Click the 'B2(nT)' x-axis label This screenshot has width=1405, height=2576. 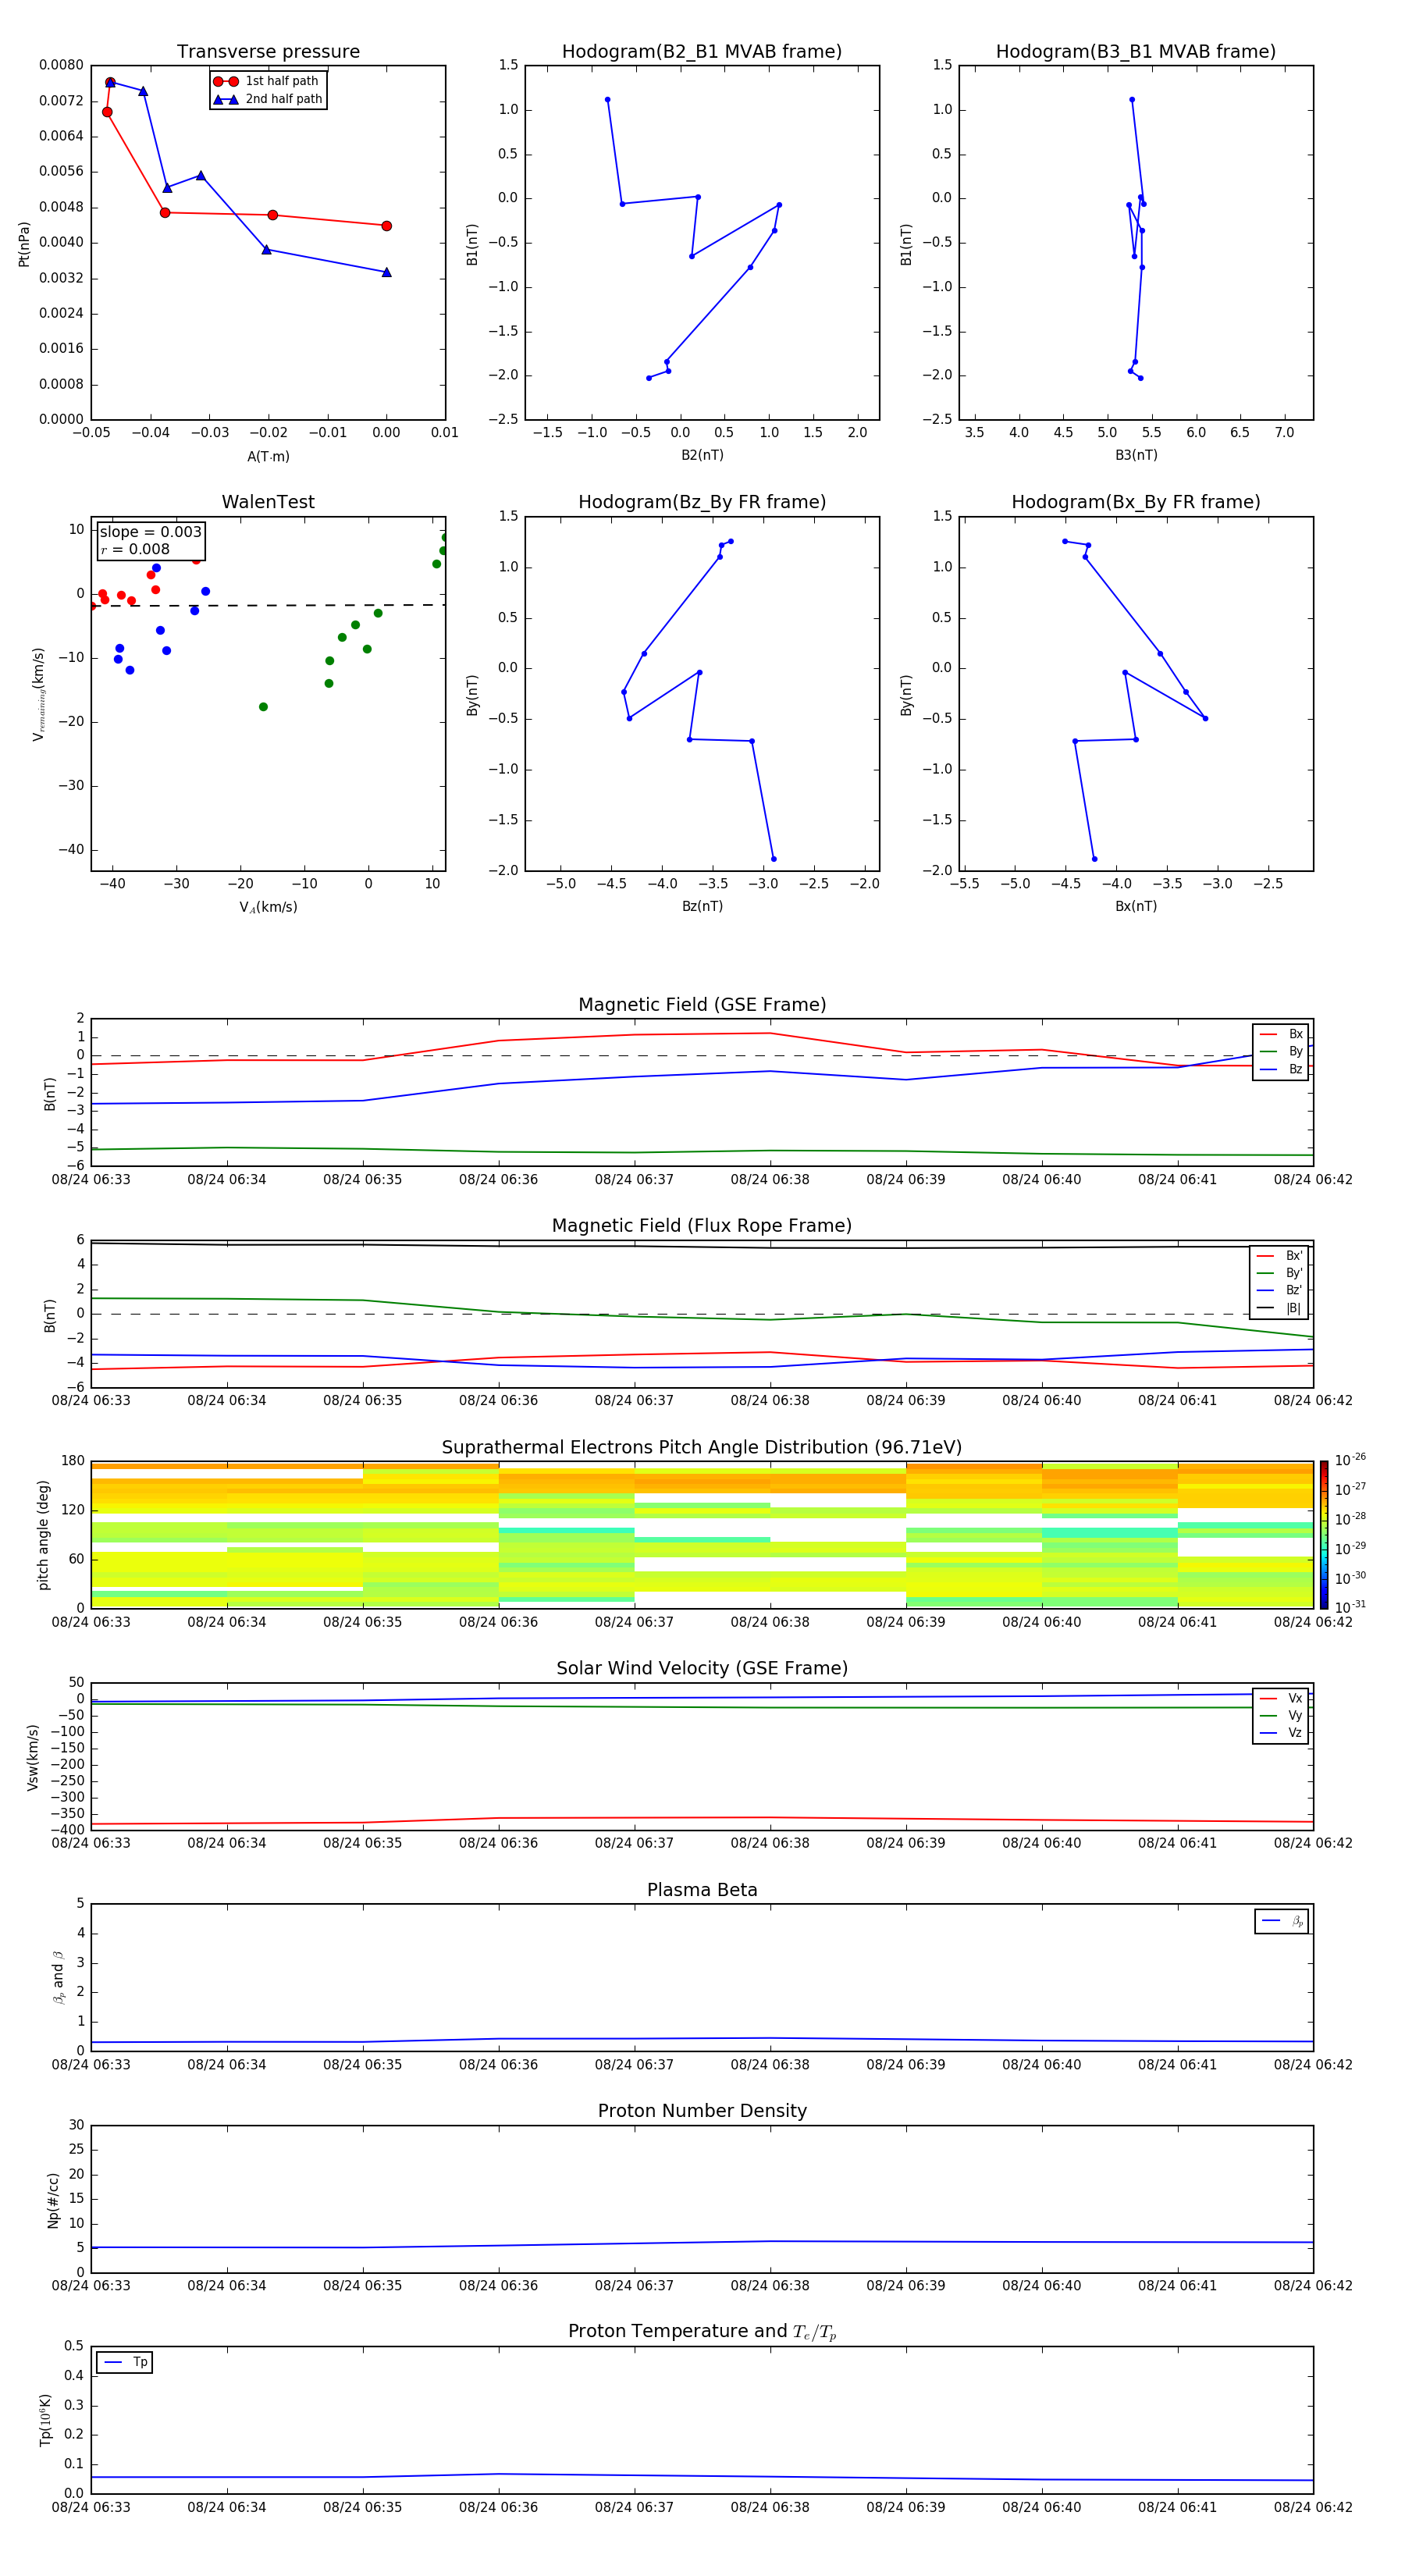[x=702, y=455]
